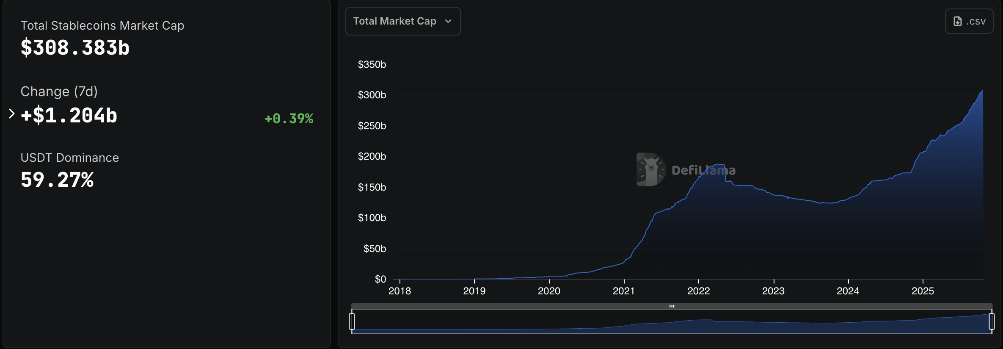This screenshot has height=349, width=1003.
Task: Click the $350b y-axis label
Action: pos(372,64)
